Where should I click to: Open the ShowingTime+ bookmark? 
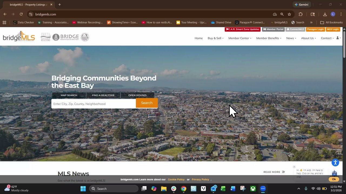click(122, 22)
